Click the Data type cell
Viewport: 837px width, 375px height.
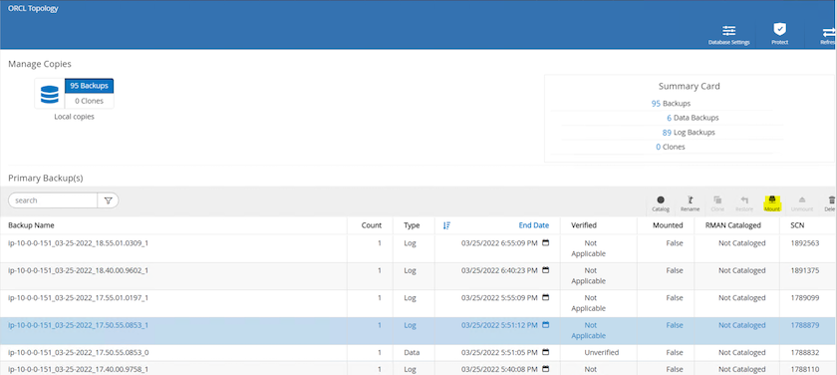coord(412,353)
